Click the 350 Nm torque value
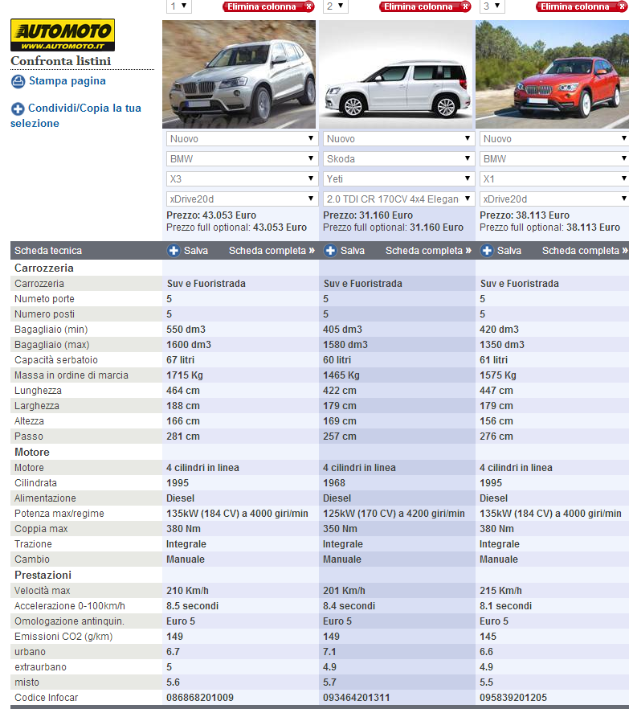629x709 pixels. coord(340,529)
